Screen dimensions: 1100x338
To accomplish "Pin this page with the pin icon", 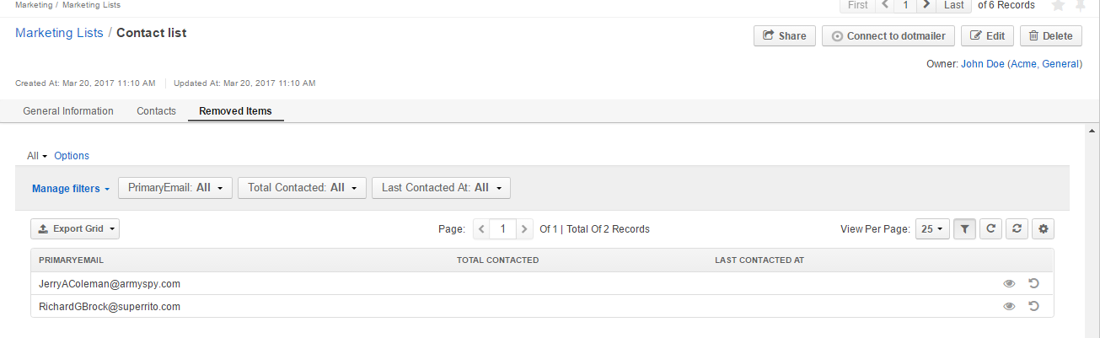I will pyautogui.click(x=1081, y=5).
